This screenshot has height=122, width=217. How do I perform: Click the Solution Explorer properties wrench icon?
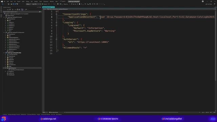(x=26, y=9)
